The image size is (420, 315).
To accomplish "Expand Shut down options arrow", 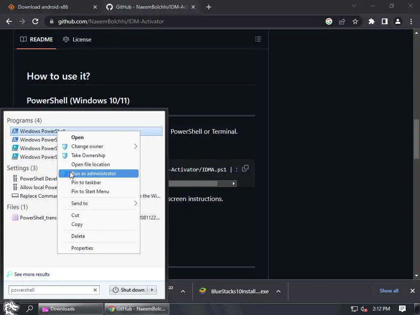I will 152,290.
